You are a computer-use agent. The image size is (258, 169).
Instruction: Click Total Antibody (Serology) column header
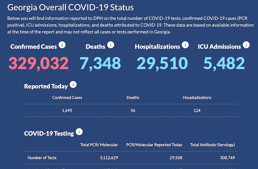coord(213,145)
